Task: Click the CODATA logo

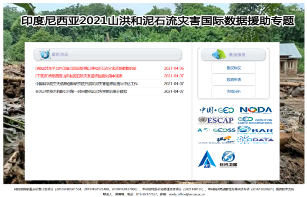Action: (x=255, y=140)
